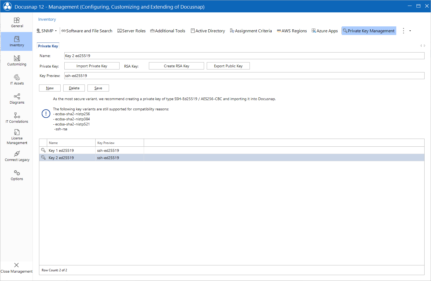
Task: Click the blue info exclamation icon
Action: coord(46,114)
